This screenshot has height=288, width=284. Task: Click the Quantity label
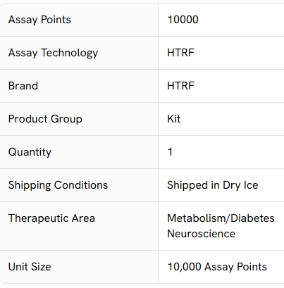[30, 152]
